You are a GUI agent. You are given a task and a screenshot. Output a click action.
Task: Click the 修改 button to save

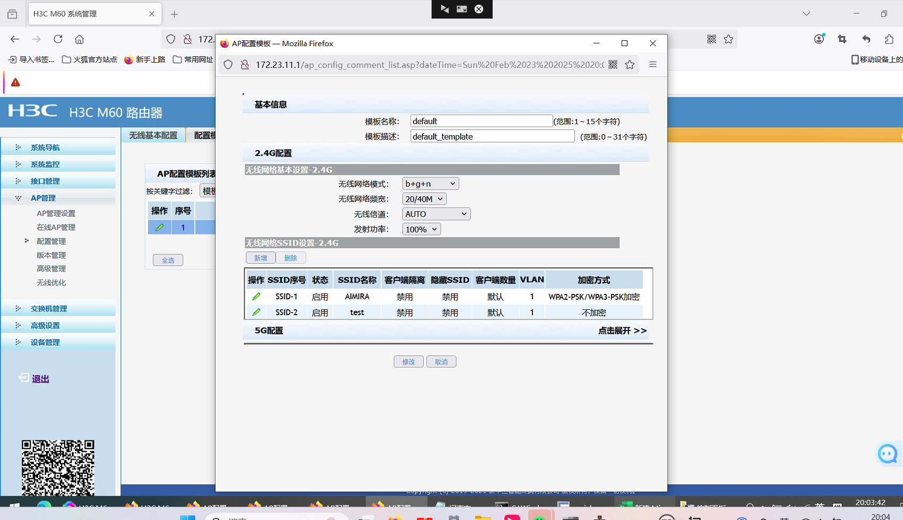pos(408,362)
